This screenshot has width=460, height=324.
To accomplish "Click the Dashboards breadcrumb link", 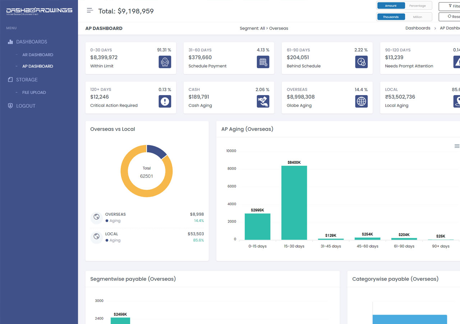I will (418, 28).
